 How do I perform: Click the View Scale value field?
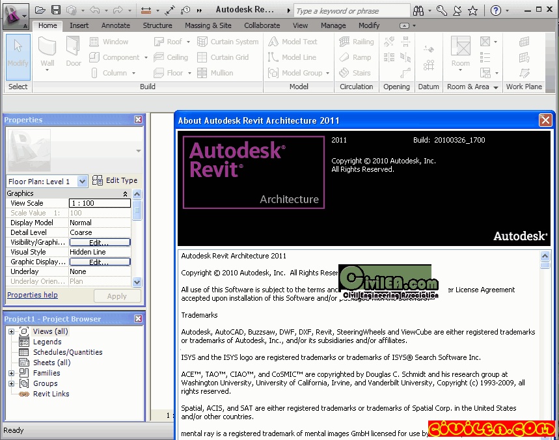coord(100,203)
